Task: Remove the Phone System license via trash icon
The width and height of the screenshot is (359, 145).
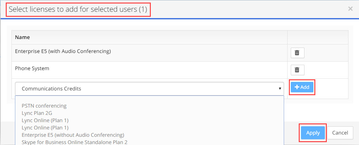Action: 297,70
